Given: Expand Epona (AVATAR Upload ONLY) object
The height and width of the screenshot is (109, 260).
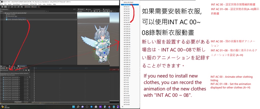Looking at the screenshot, I should click(x=5, y=18).
